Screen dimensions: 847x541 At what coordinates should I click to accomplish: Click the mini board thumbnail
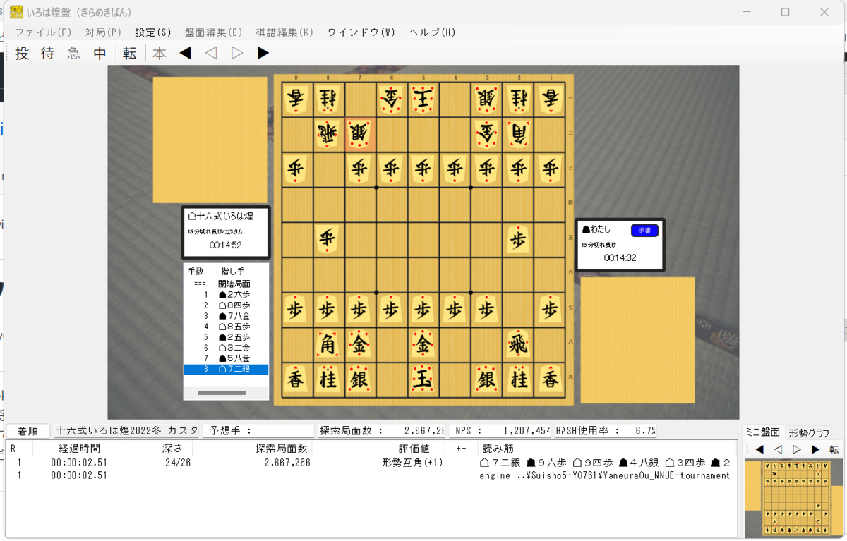(793, 497)
